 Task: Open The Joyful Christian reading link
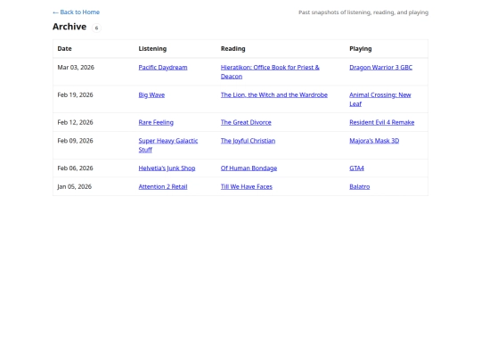[x=248, y=141]
